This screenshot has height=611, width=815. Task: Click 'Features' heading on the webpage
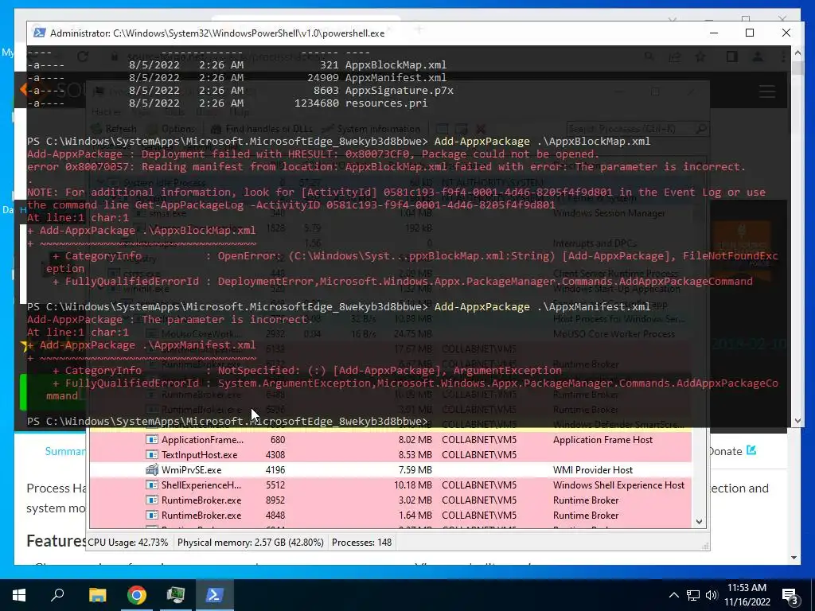57,541
